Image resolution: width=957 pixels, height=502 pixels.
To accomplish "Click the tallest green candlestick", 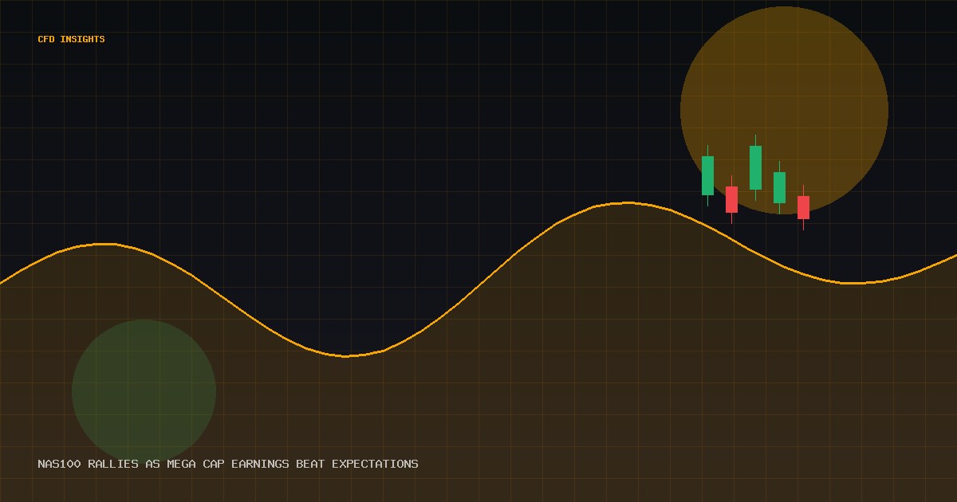I will (x=755, y=167).
